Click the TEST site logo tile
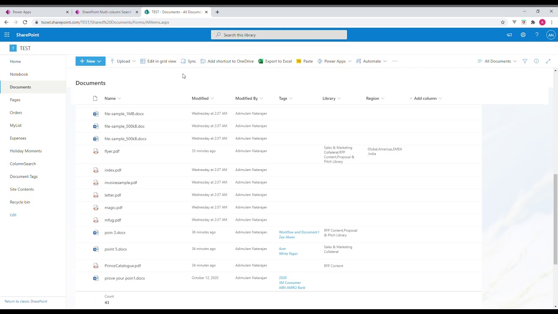 click(x=13, y=48)
